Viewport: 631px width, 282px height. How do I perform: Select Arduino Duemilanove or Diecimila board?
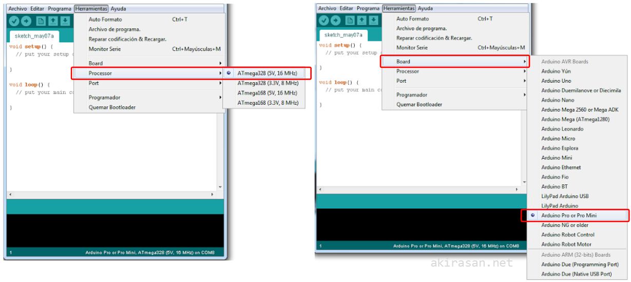[577, 90]
